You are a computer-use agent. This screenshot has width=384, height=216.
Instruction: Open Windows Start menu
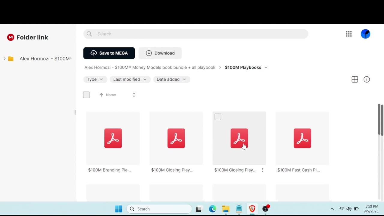pos(118,209)
